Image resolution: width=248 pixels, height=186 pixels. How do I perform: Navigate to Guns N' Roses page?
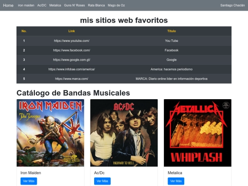[74, 6]
